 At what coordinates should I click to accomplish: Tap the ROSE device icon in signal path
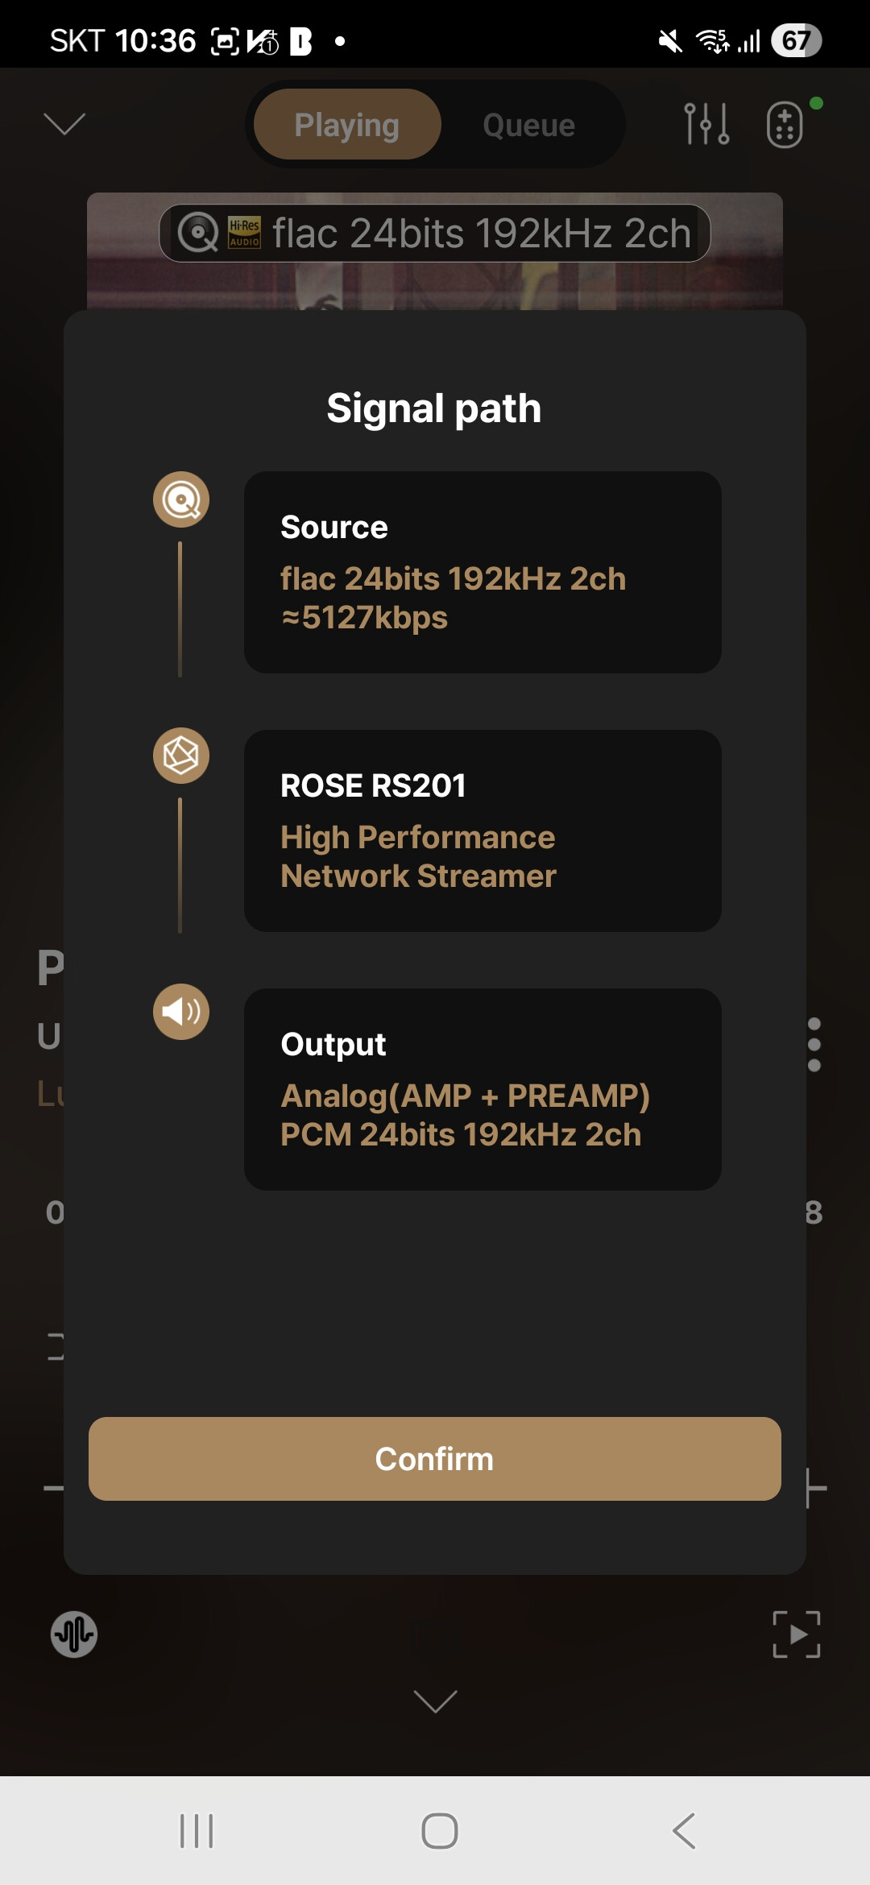click(x=181, y=756)
